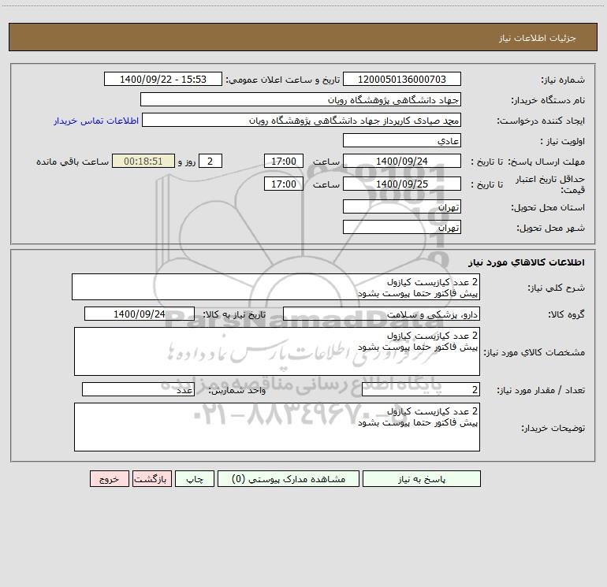Click the 'پاسخ به نیاز' button

click(422, 478)
